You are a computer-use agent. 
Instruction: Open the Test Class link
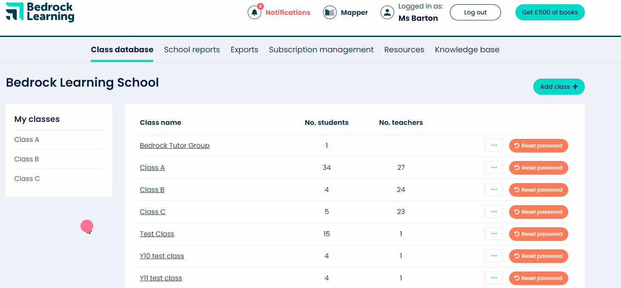point(157,234)
